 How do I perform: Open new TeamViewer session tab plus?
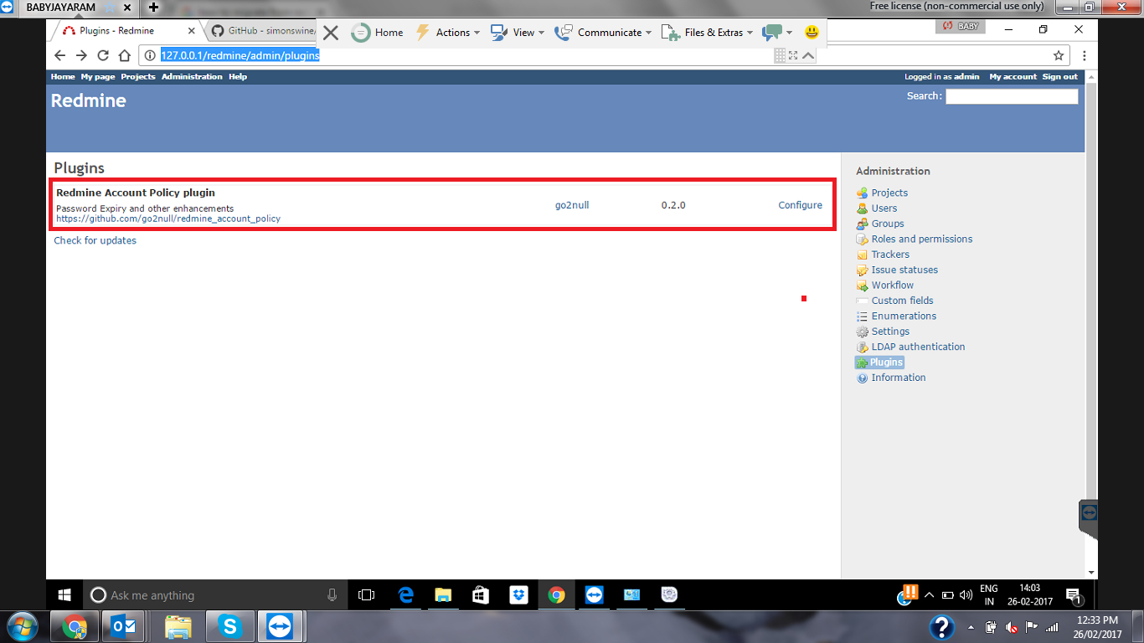[x=153, y=7]
